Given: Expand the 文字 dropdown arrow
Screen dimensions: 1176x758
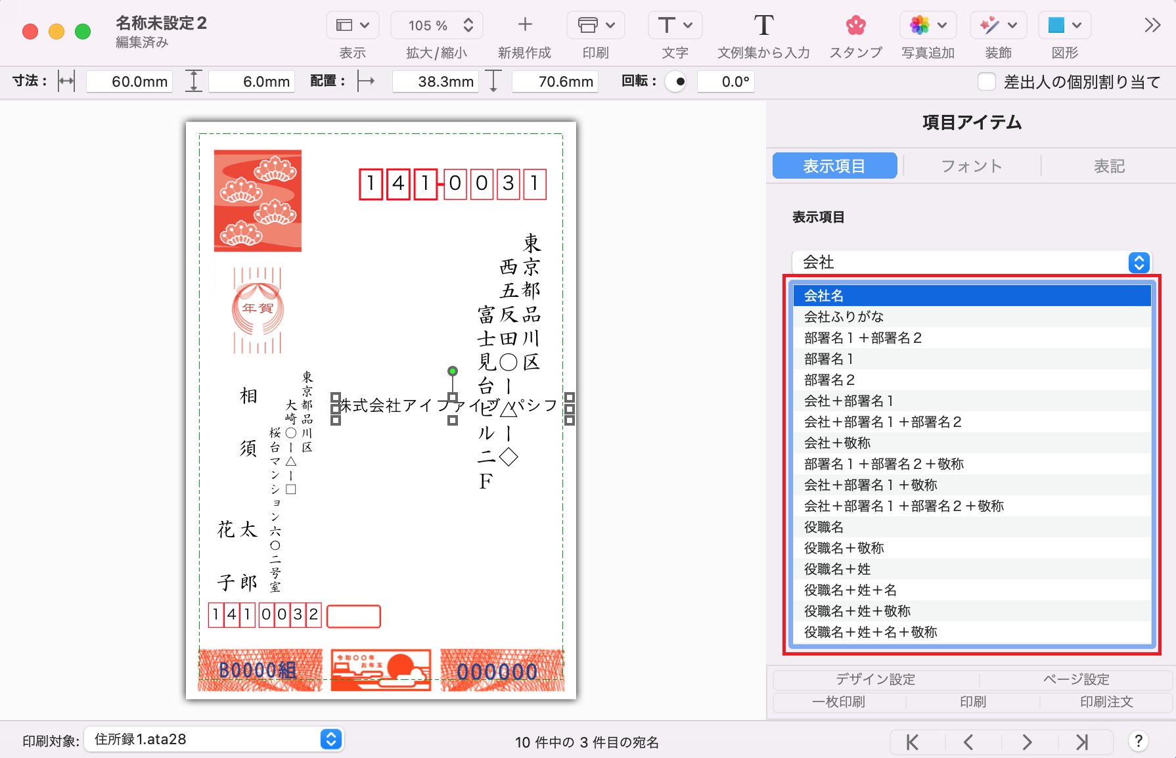Looking at the screenshot, I should coord(688,26).
